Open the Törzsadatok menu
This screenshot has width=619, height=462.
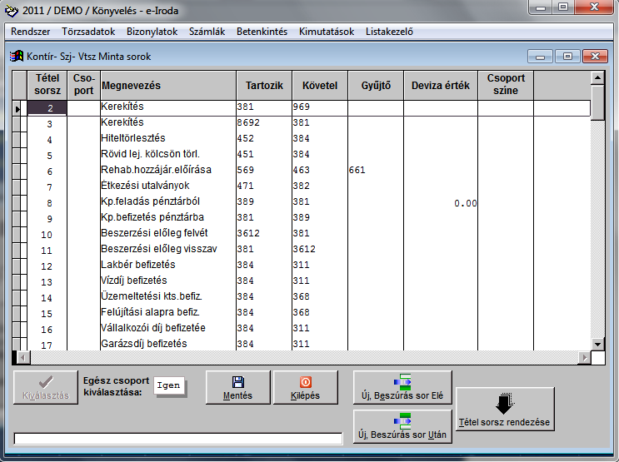pos(89,32)
